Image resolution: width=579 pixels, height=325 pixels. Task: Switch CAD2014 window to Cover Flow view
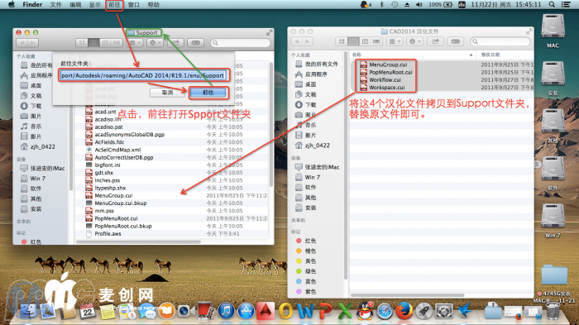click(x=376, y=41)
